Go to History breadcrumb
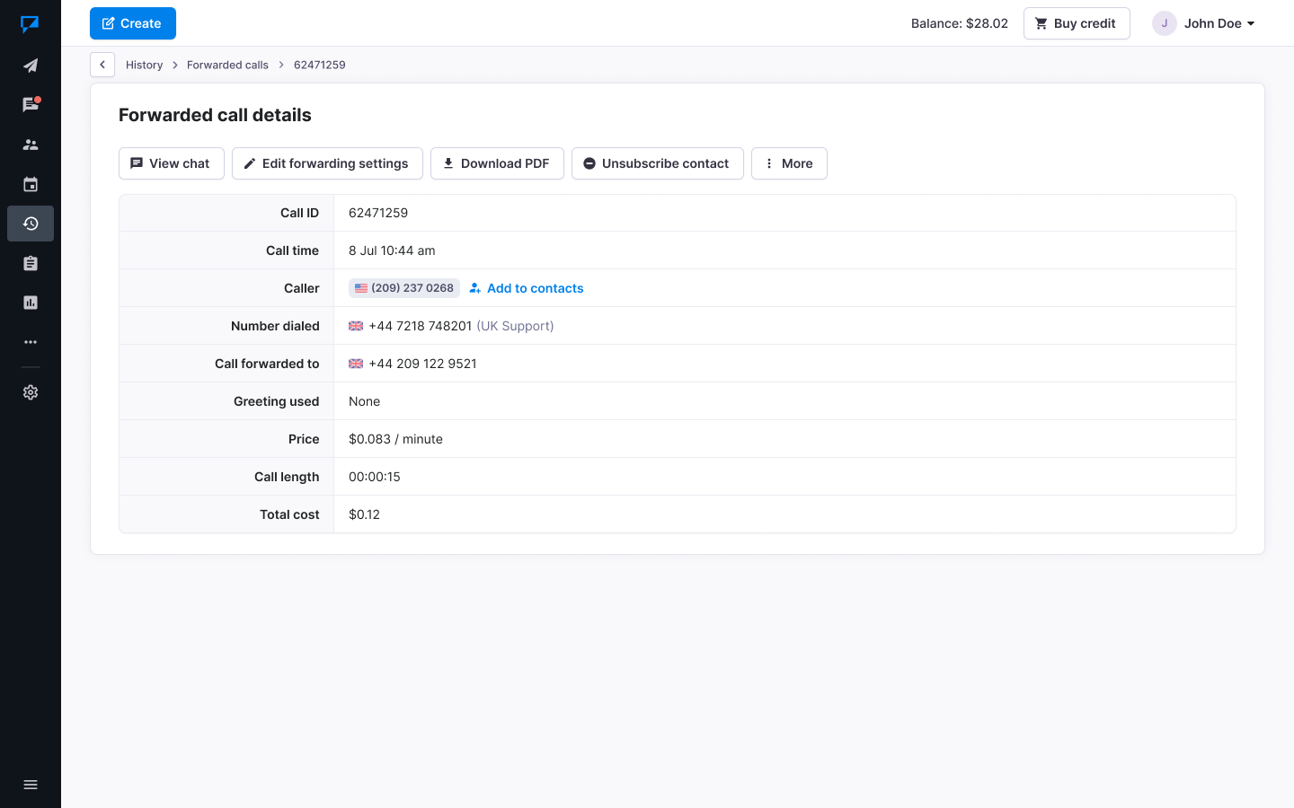Viewport: 1294px width, 808px height. click(144, 65)
